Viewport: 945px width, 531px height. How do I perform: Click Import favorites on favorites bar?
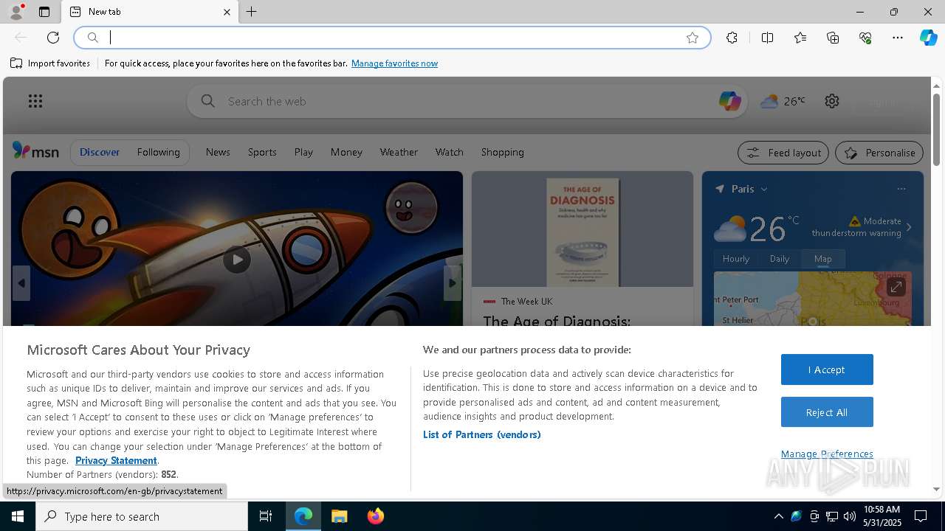(50, 63)
